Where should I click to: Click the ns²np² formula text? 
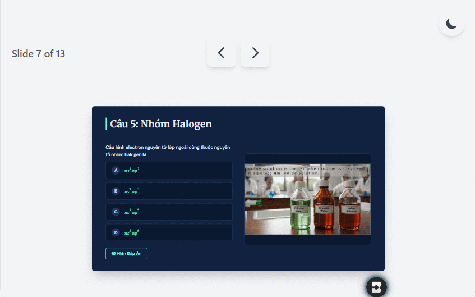click(x=132, y=171)
